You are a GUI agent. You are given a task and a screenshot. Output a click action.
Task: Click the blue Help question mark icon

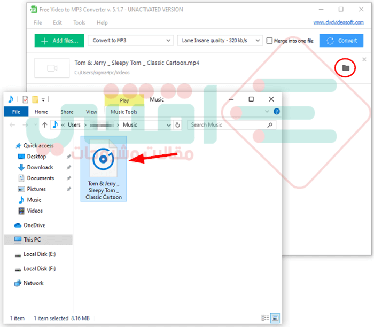[276, 111]
